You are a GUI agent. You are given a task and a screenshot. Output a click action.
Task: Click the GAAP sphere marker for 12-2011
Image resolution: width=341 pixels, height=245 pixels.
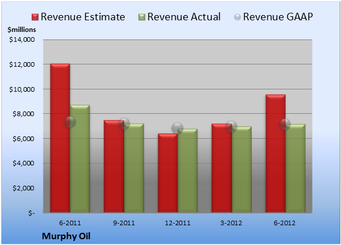click(x=177, y=128)
